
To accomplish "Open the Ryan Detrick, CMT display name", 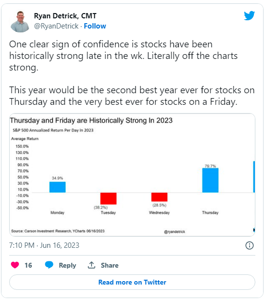I will (65, 15).
